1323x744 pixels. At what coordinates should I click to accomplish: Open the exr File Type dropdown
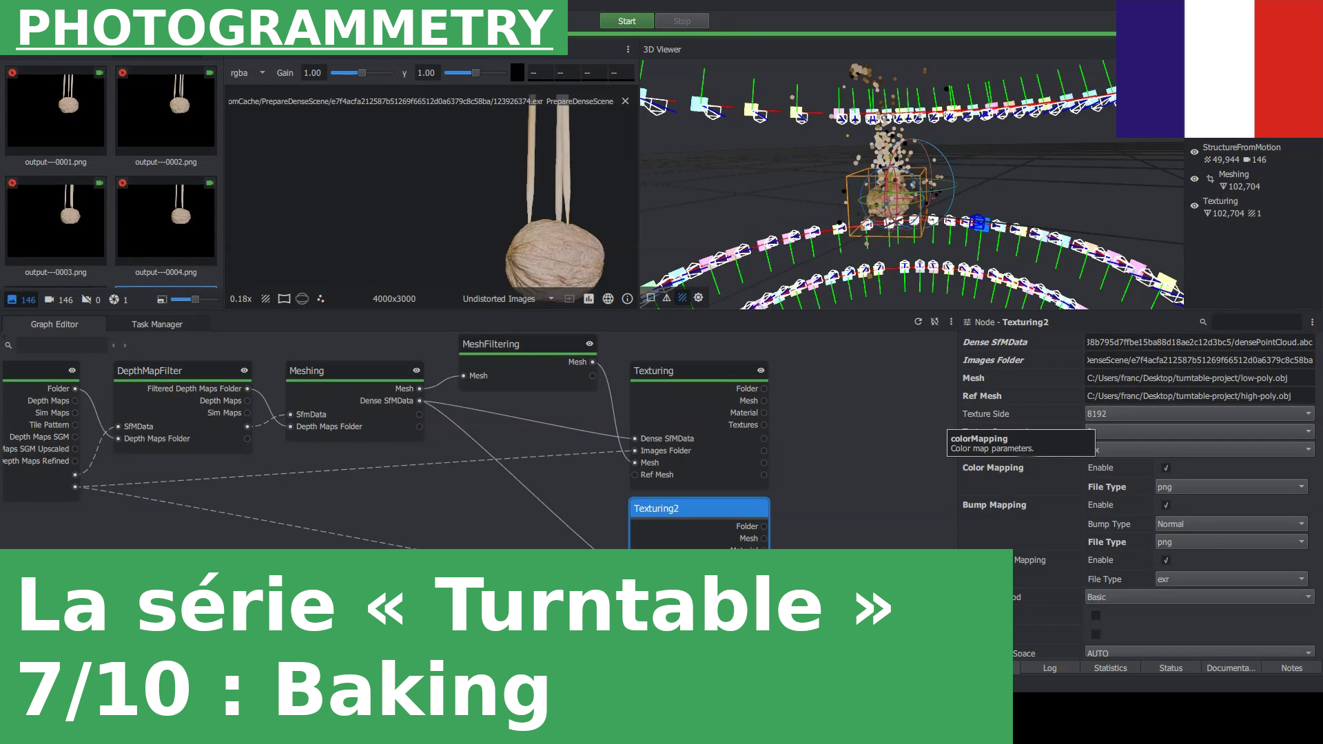1231,579
